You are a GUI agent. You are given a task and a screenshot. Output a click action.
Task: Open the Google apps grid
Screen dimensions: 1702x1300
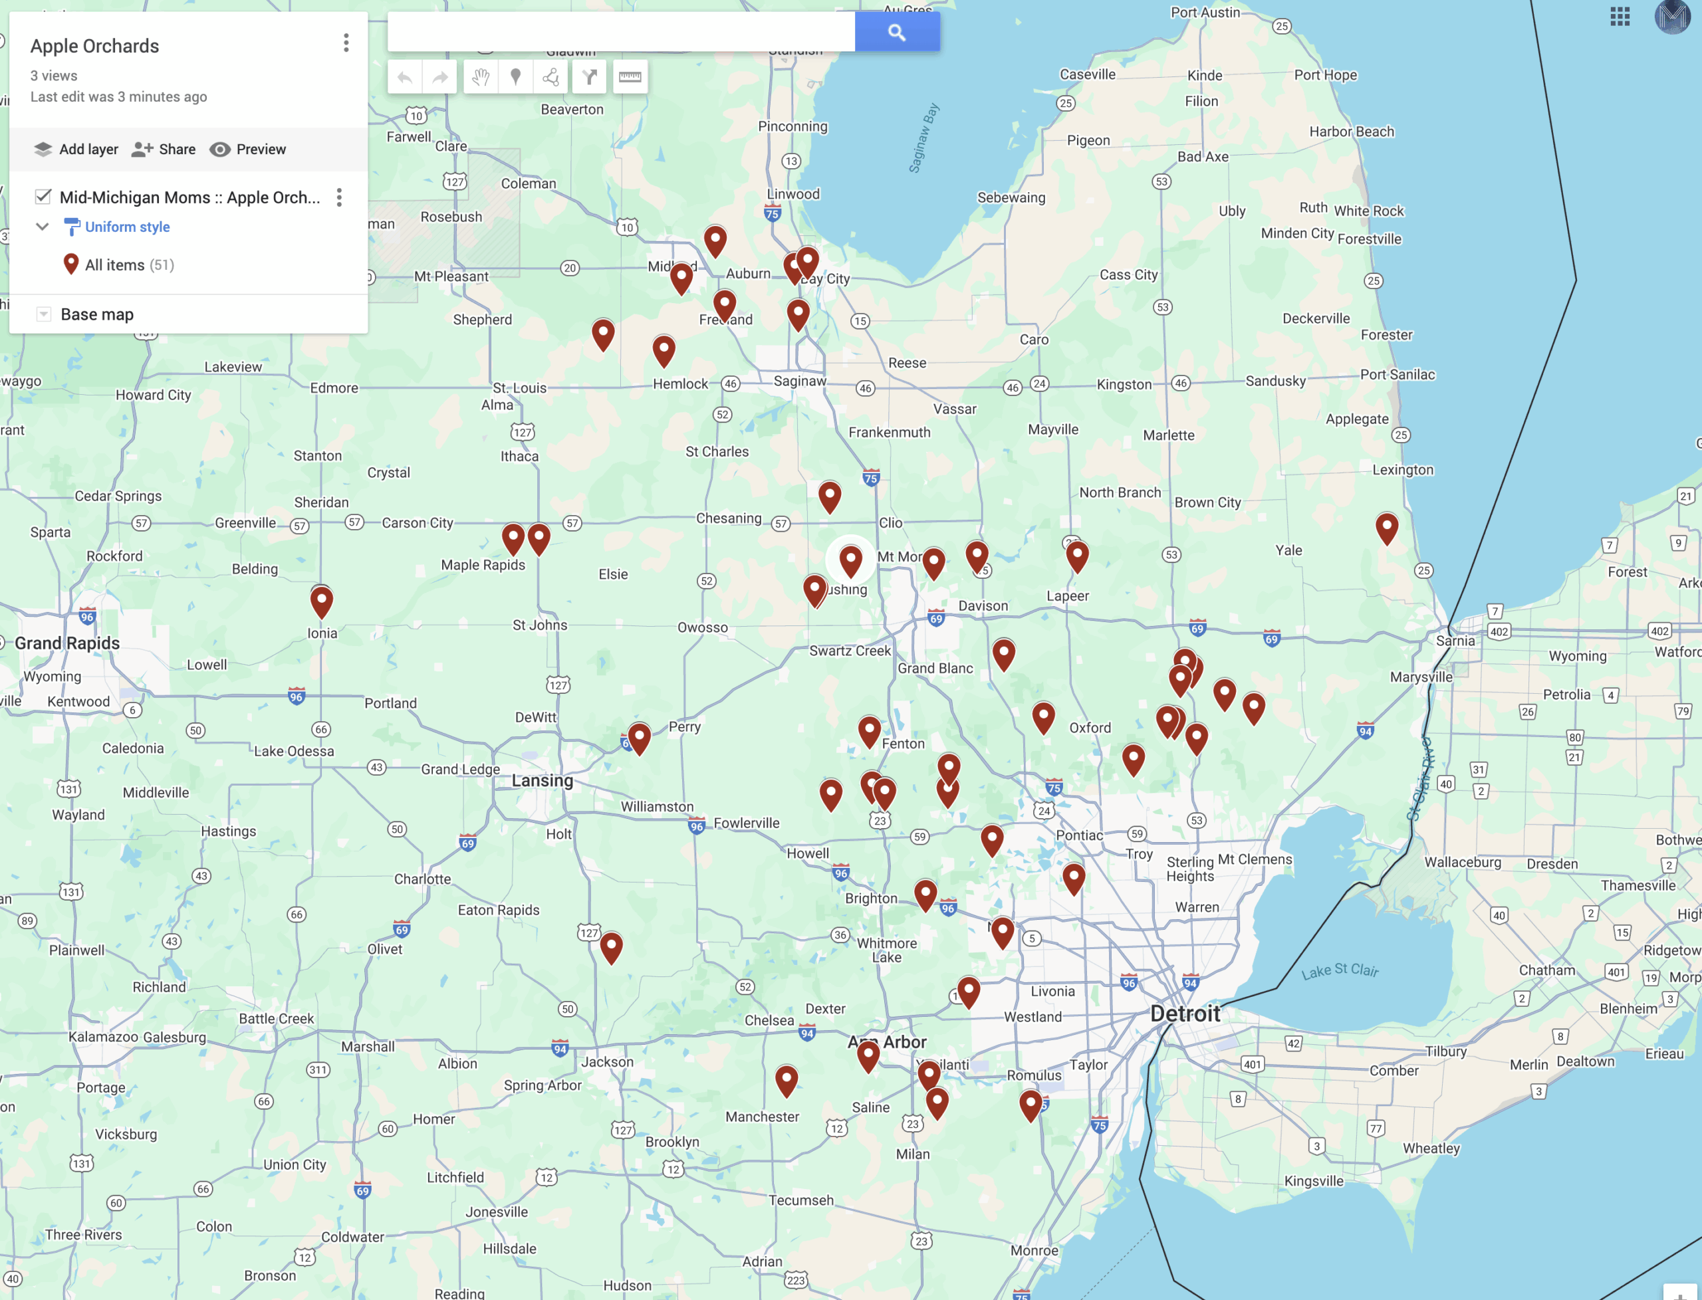[x=1620, y=16]
